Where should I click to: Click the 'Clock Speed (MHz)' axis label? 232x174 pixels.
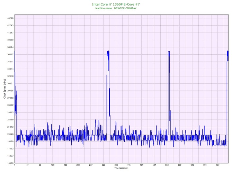(5, 89)
